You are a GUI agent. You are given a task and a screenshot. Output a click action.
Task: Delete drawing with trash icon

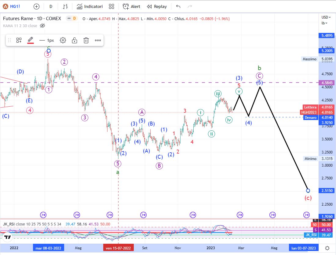[86, 40]
